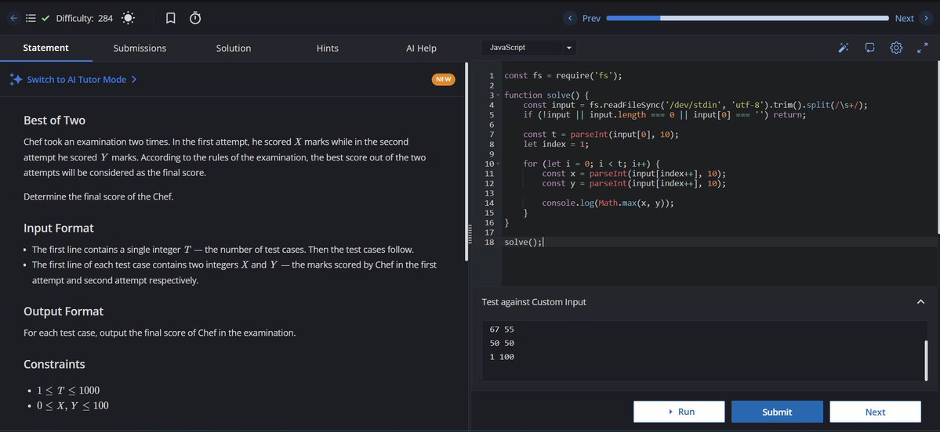Image resolution: width=940 pixels, height=432 pixels.
Task: Open the Hints tab
Action: pos(328,48)
